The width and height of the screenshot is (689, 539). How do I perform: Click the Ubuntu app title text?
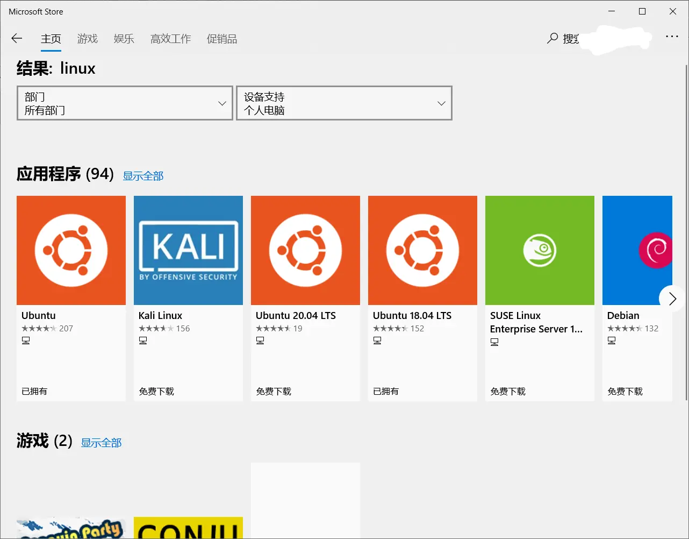pos(39,316)
